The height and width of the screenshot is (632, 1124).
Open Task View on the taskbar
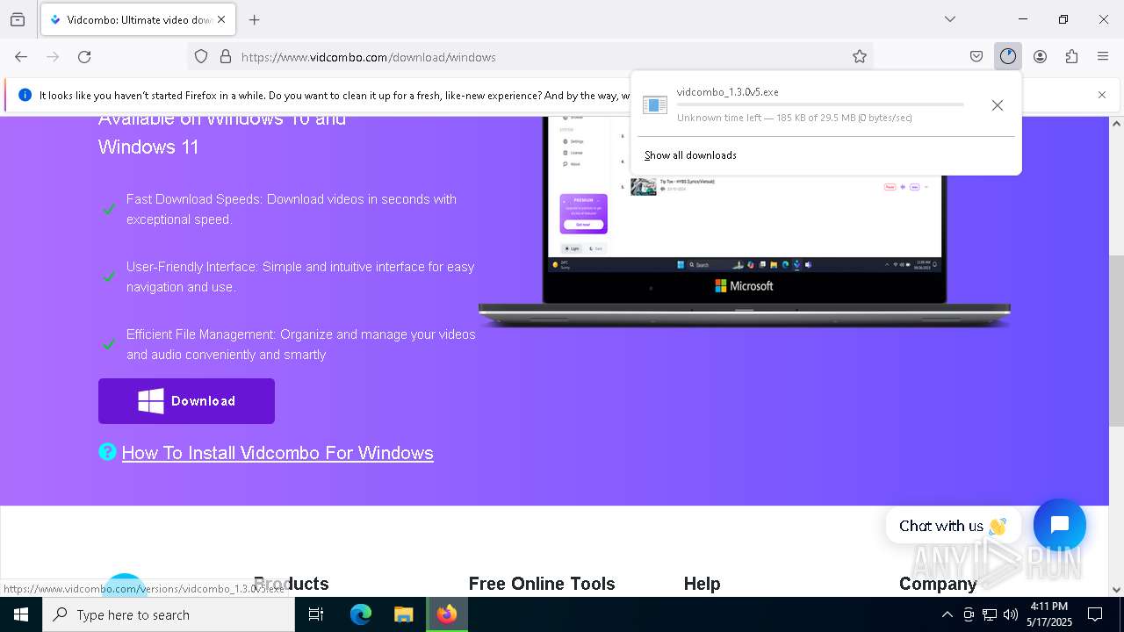tap(317, 614)
